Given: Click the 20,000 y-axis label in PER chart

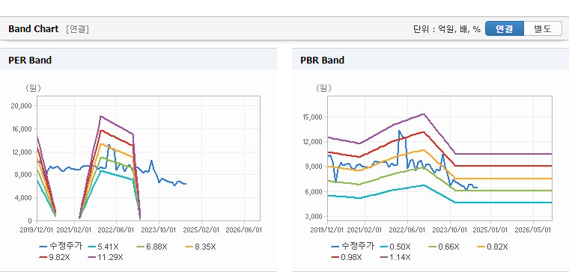Looking at the screenshot, I should click(22, 106).
